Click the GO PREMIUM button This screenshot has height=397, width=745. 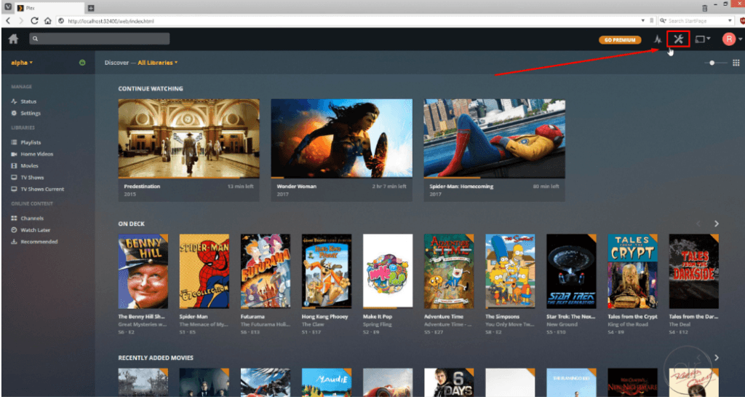coord(620,40)
